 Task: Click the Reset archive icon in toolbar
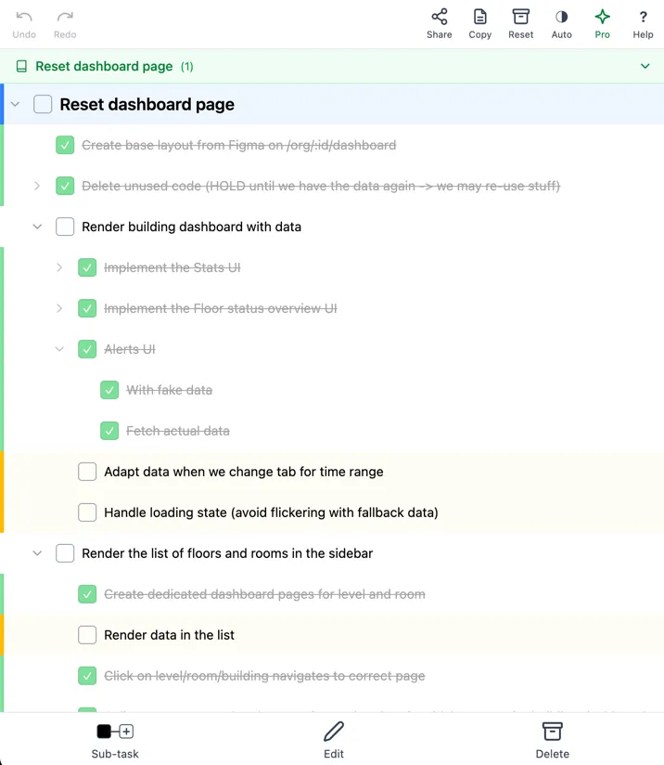(521, 18)
